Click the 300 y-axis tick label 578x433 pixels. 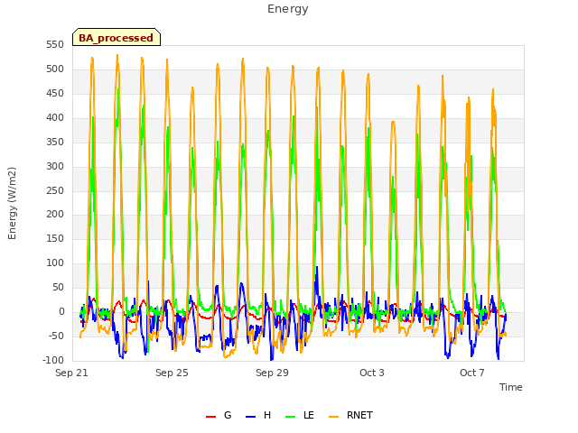(x=55, y=166)
